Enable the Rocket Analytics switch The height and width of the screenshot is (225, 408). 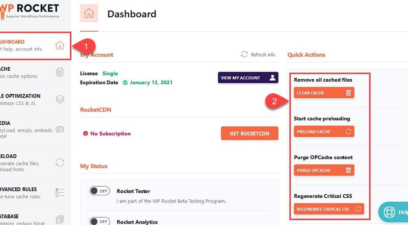(x=100, y=221)
